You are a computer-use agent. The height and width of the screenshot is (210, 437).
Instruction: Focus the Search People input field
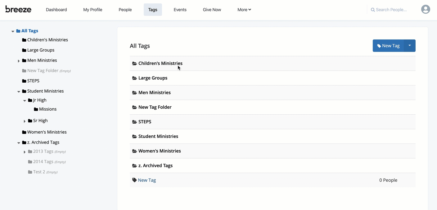coord(391,10)
